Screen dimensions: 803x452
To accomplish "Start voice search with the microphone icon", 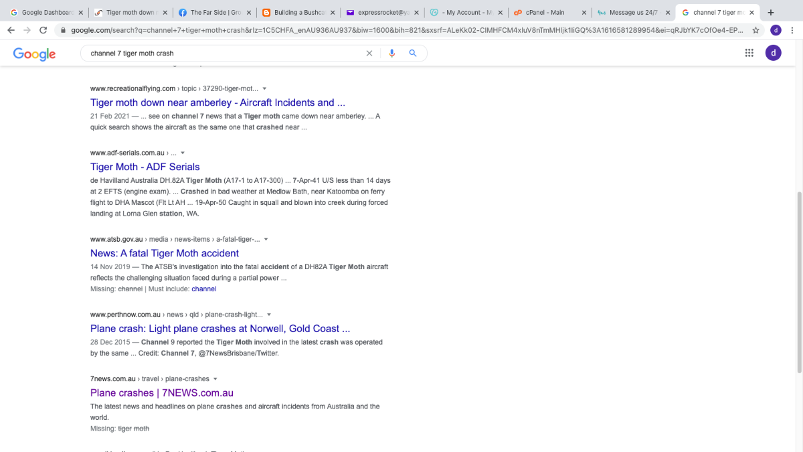I will (x=392, y=54).
